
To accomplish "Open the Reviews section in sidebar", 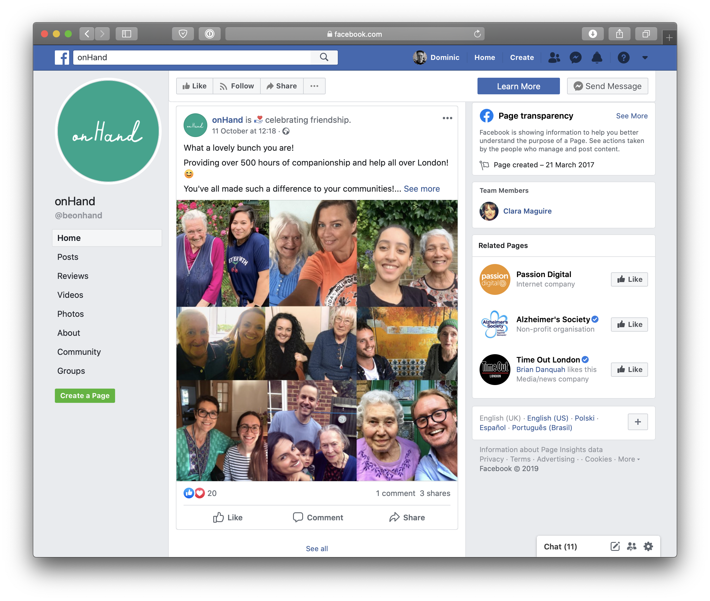I will point(73,276).
